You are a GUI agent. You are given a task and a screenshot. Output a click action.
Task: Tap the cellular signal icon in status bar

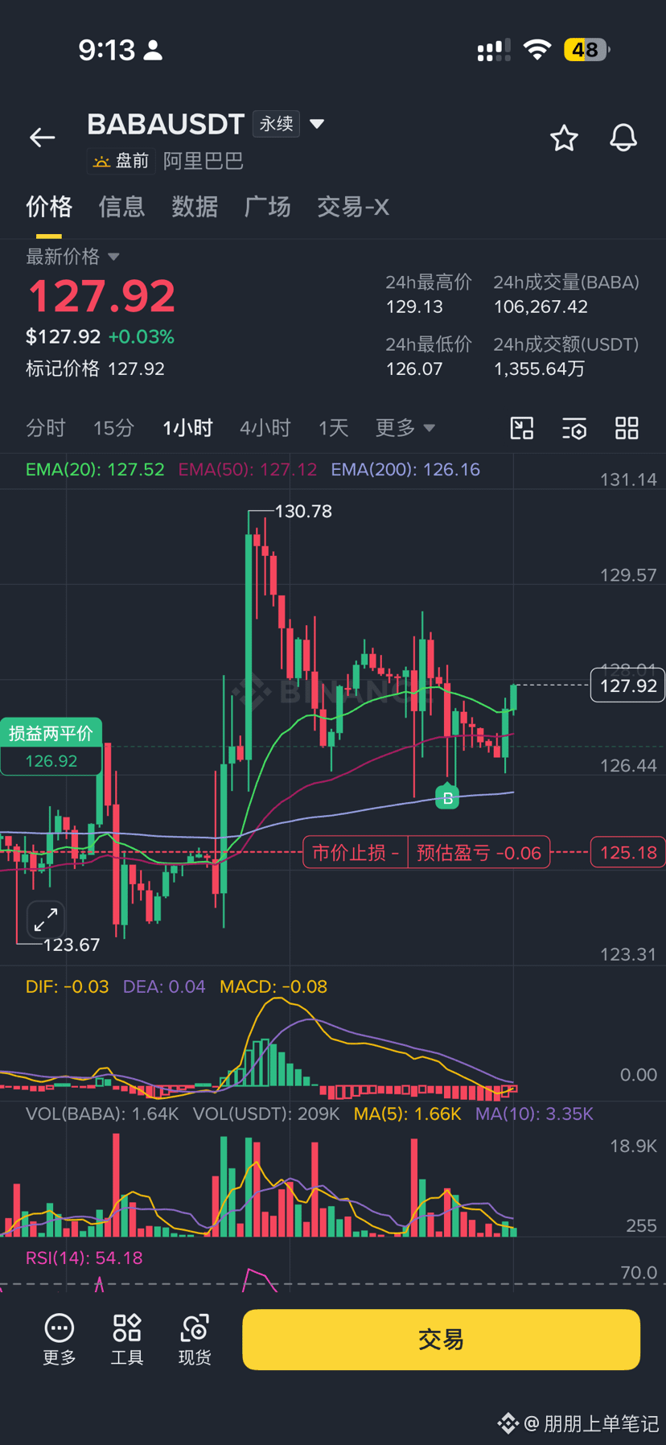pos(494,51)
